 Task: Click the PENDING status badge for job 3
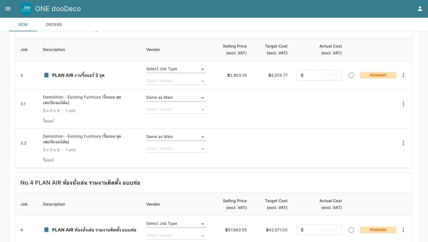pyautogui.click(x=378, y=75)
